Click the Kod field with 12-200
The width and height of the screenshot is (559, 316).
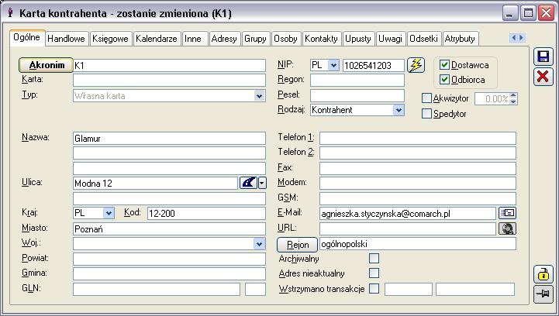(206, 214)
